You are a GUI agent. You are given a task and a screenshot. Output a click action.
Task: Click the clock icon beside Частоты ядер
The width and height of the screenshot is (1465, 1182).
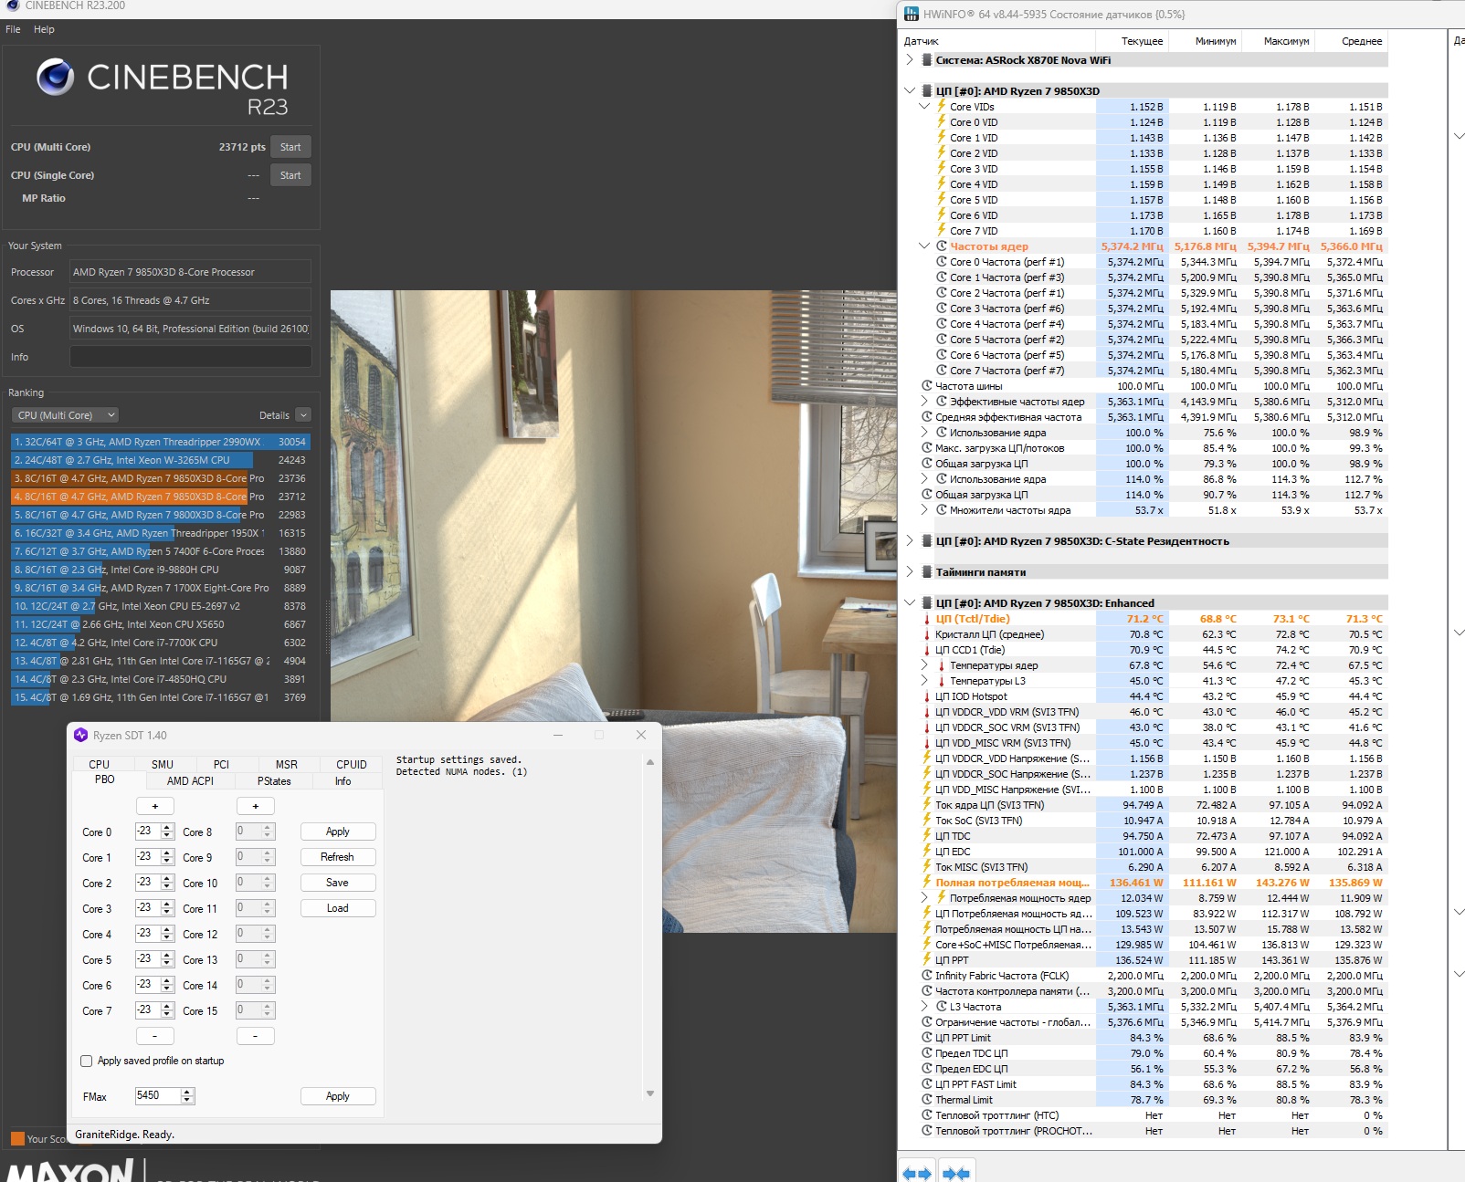(x=942, y=246)
